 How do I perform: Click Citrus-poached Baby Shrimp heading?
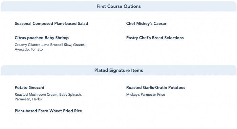[x=42, y=38]
